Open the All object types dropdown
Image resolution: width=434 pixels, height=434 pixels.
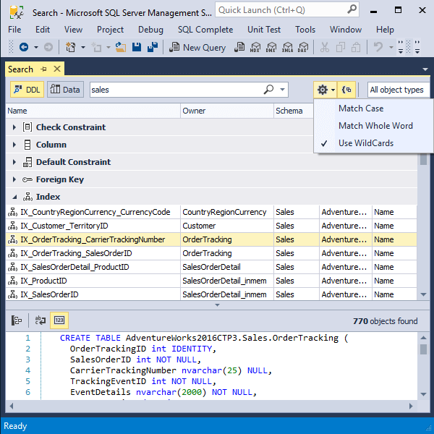pos(399,90)
